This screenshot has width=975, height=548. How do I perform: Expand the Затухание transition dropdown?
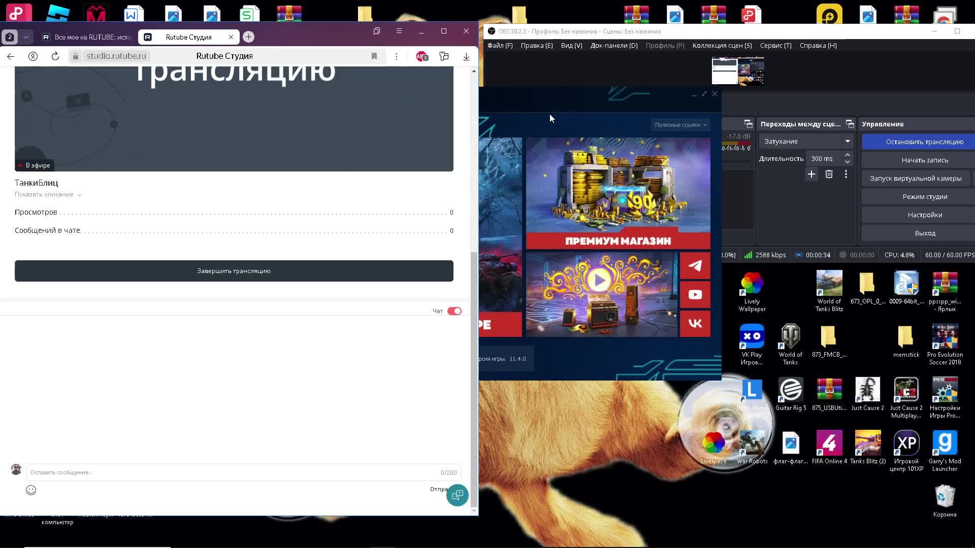(848, 142)
